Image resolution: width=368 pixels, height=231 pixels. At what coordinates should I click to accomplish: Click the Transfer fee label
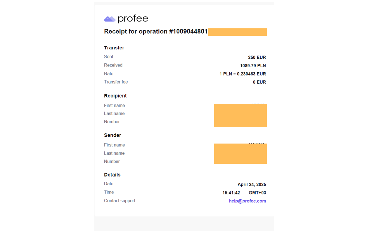[116, 82]
